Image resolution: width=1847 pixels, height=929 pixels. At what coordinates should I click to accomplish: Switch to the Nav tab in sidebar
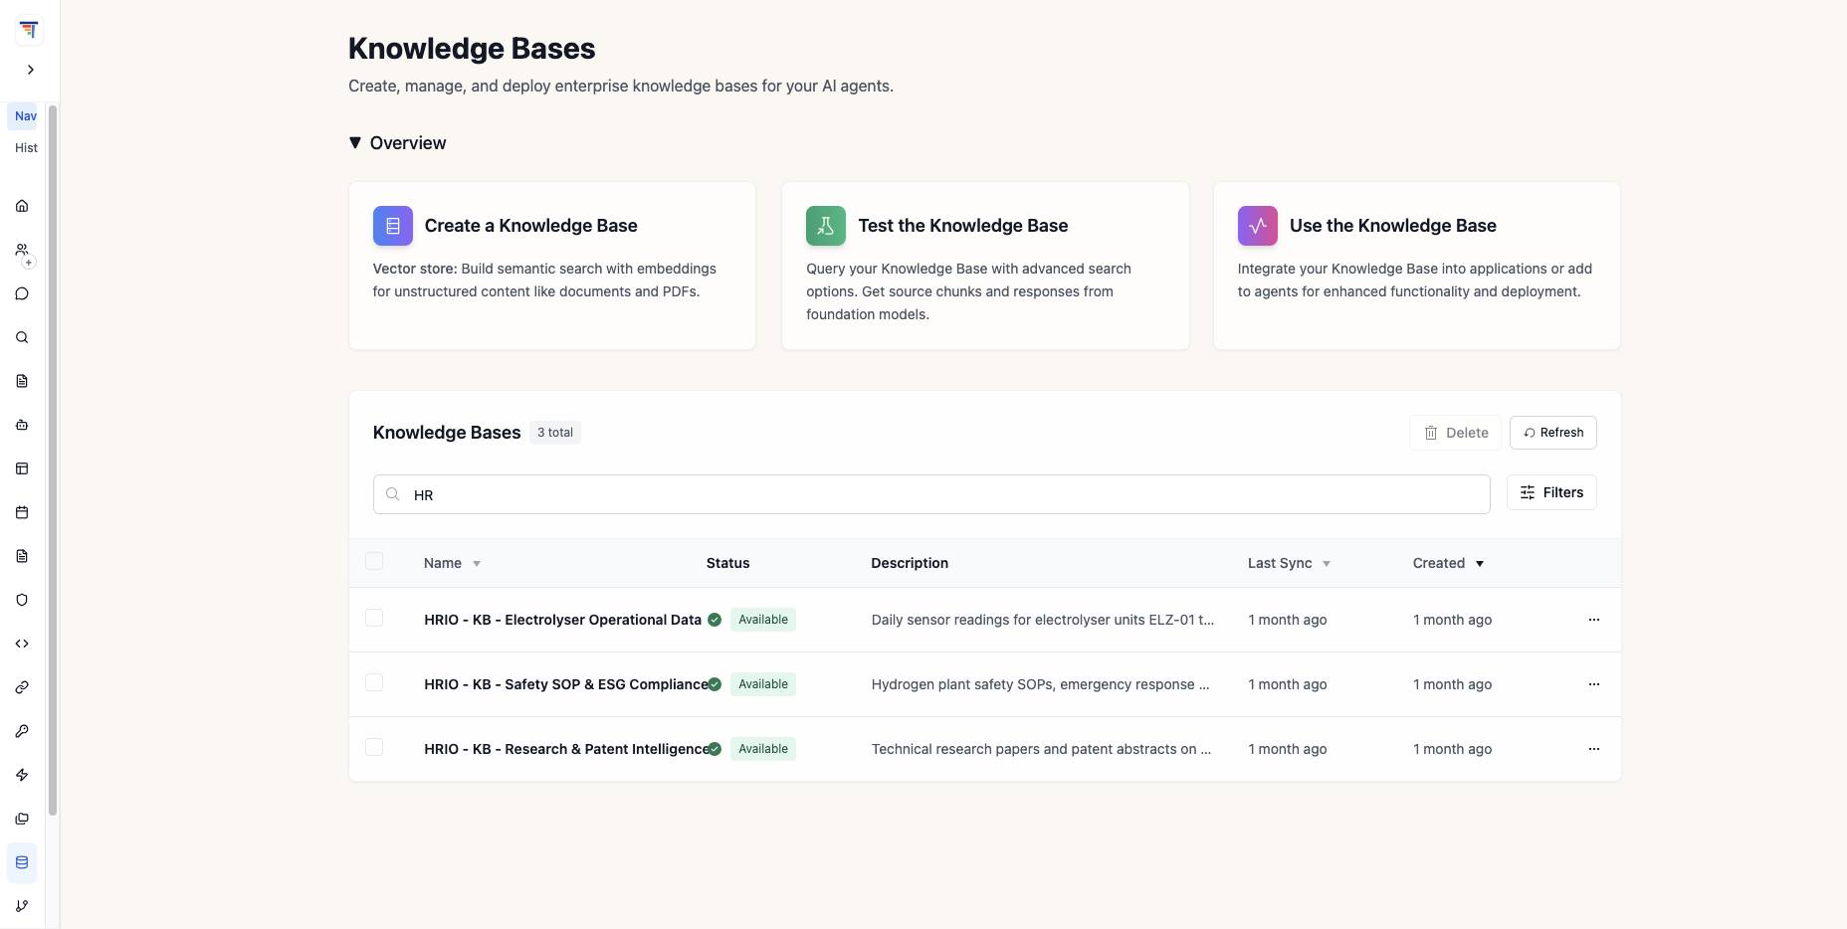pyautogui.click(x=24, y=116)
